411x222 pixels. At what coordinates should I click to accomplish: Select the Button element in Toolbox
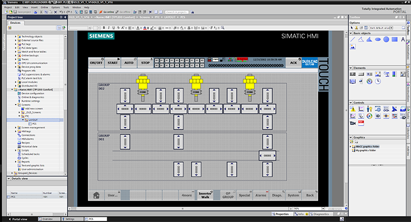(x=361, y=74)
